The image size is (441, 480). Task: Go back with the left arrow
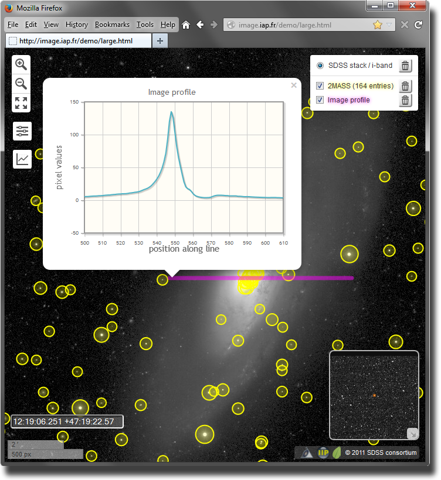pyautogui.click(x=200, y=25)
